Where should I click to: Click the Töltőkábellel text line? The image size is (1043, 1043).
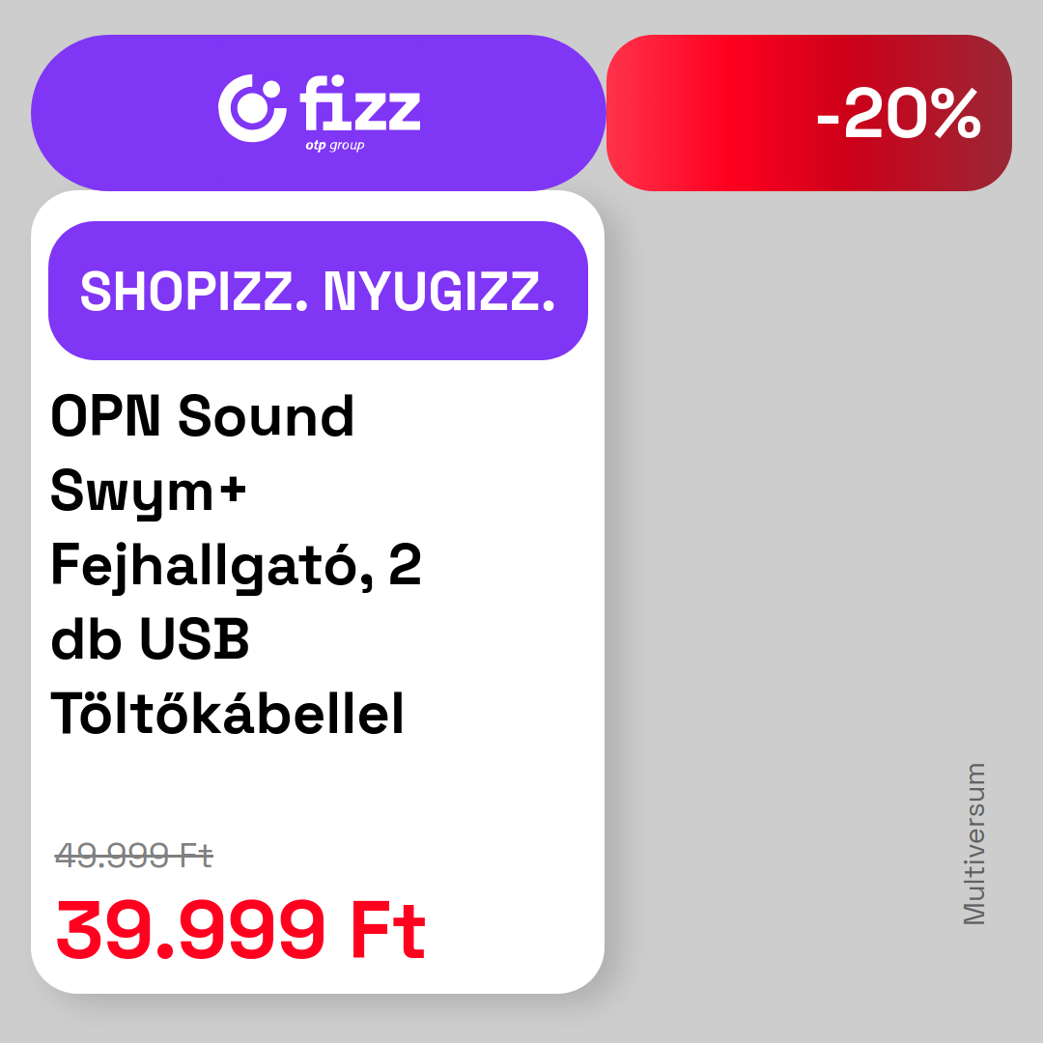pos(227,713)
